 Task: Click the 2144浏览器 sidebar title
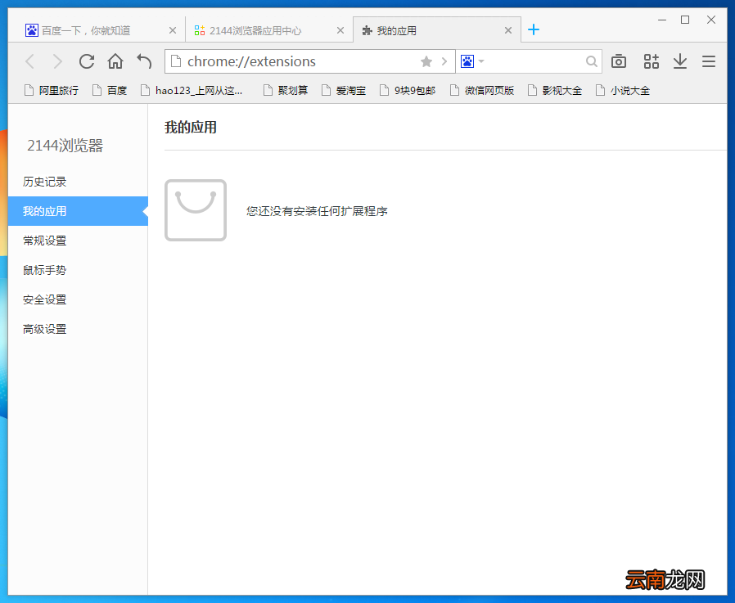click(x=65, y=146)
